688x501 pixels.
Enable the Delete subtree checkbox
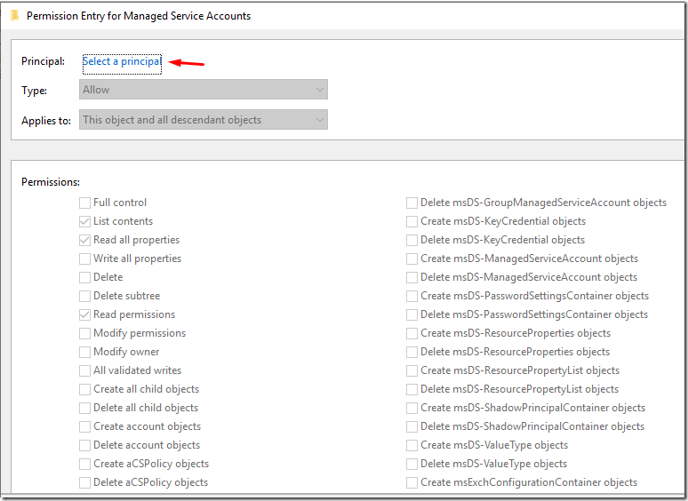(84, 296)
